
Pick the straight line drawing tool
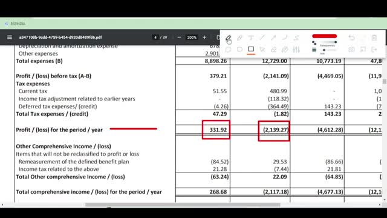262,38
